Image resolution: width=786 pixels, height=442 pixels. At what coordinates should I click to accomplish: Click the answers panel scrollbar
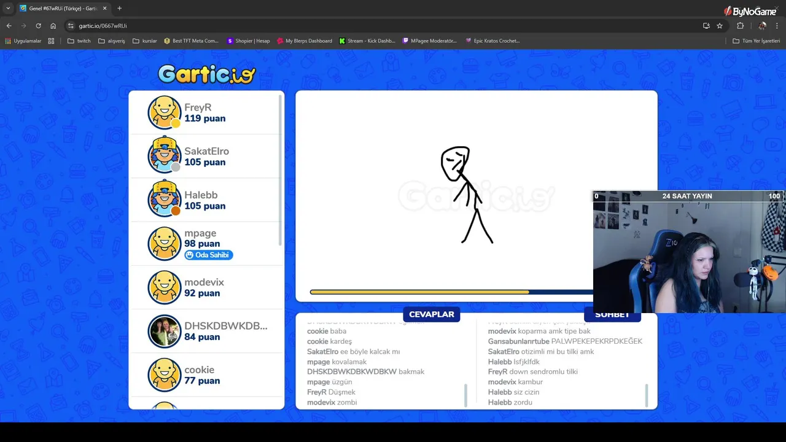click(x=465, y=395)
